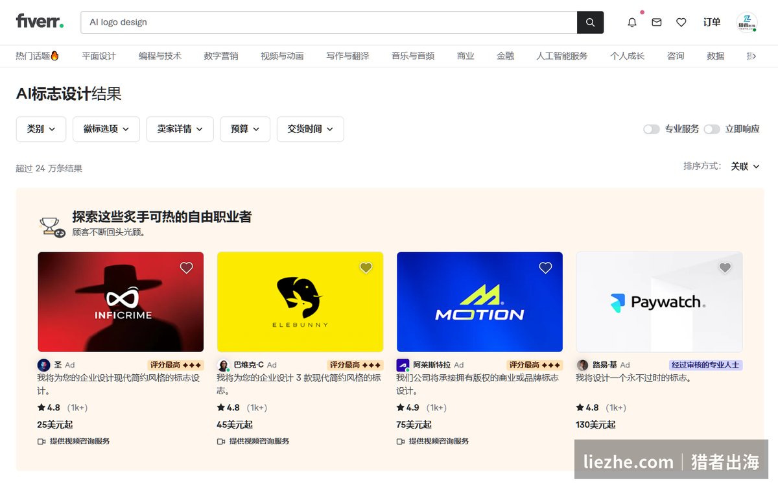Screen dimensions: 778x487
Task: Open the 人工智能服务 category
Action: point(562,56)
